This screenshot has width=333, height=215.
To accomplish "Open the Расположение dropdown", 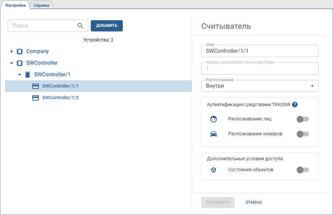I will point(260,86).
